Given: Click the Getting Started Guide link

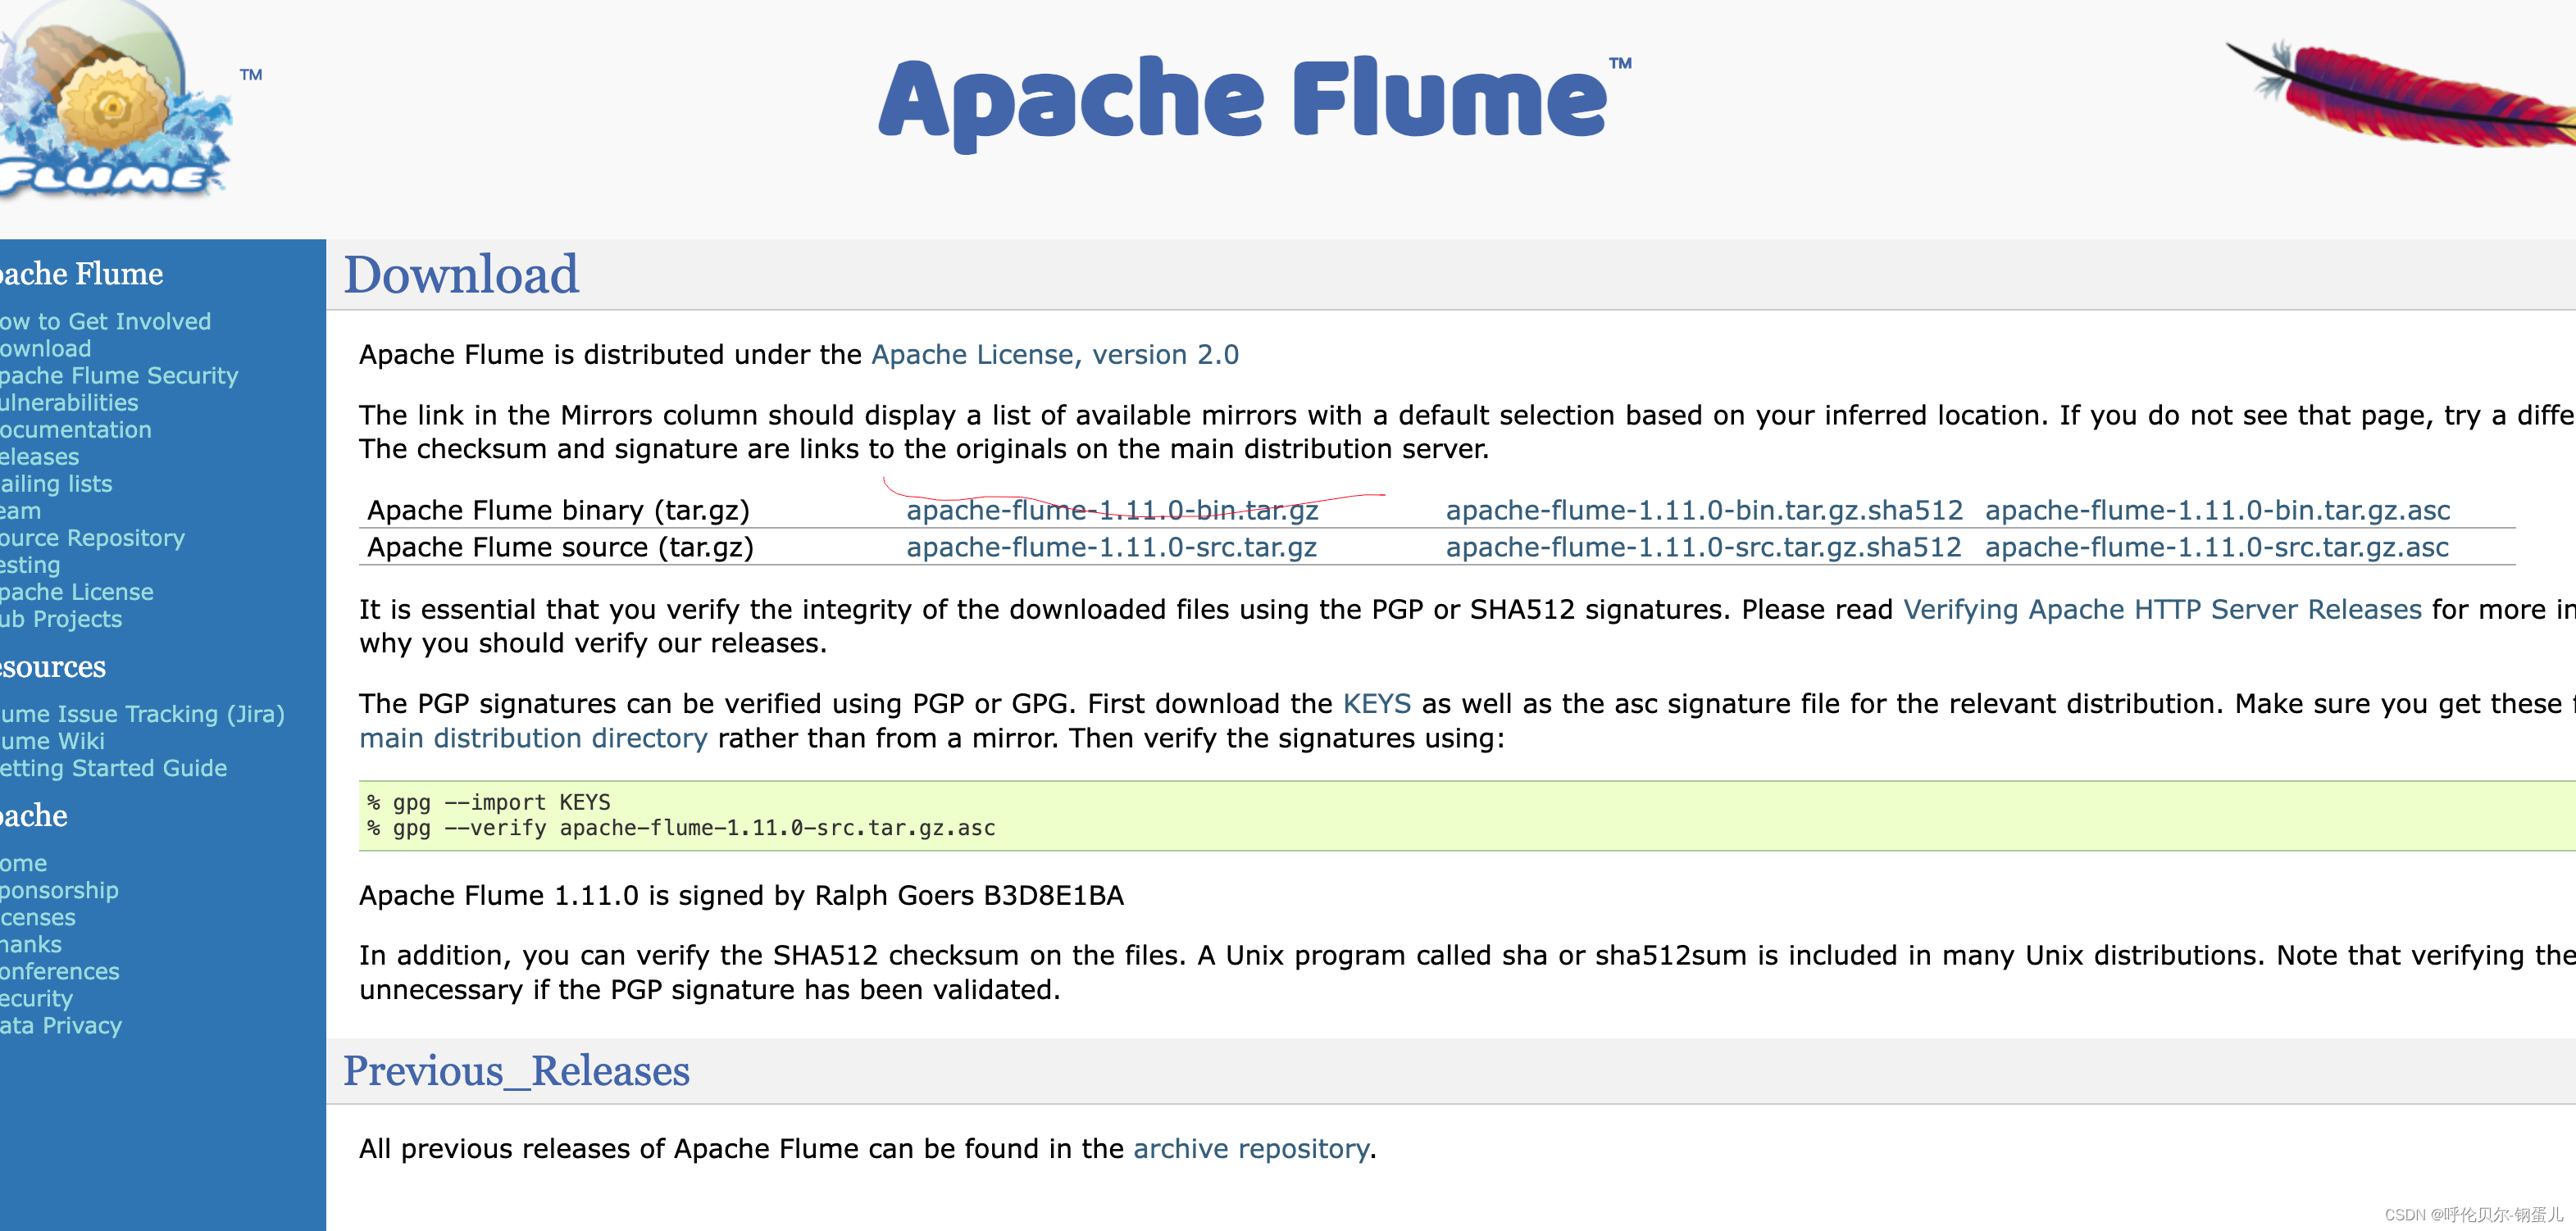Looking at the screenshot, I should tap(103, 766).
